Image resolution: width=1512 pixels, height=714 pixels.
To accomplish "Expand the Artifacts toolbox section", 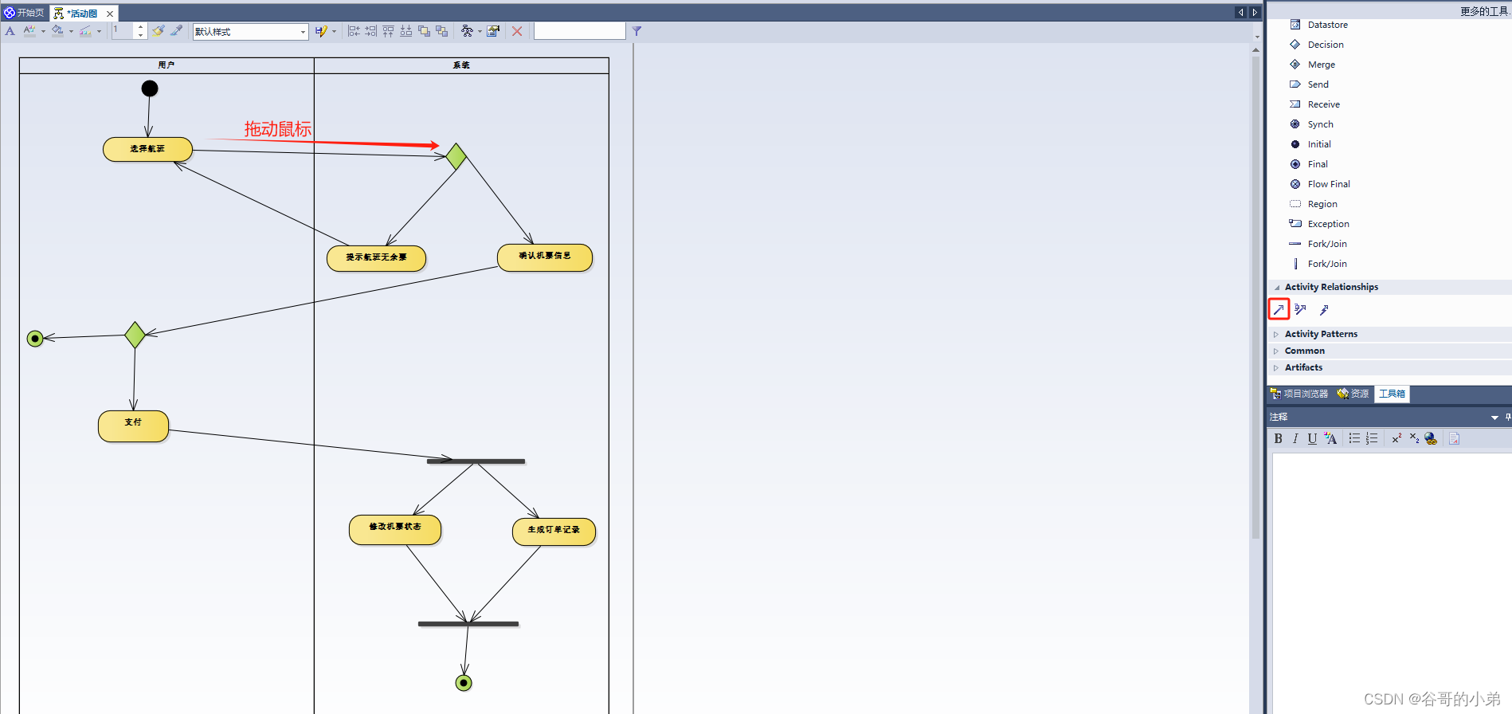I will click(x=1276, y=368).
